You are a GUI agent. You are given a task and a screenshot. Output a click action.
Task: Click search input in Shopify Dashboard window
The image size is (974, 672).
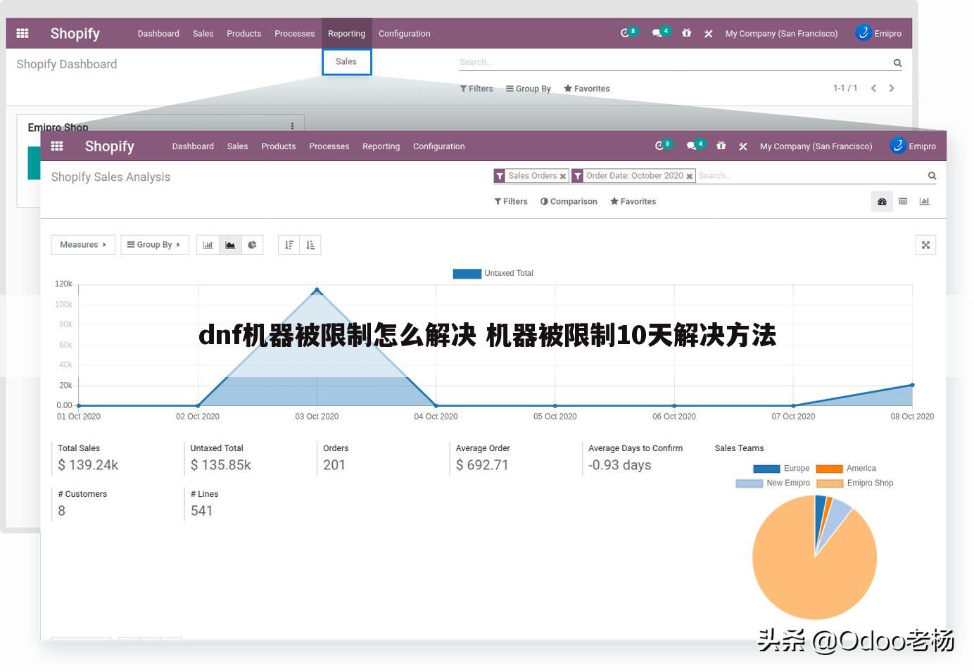coord(674,63)
